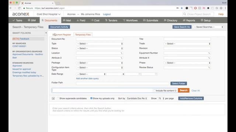Open the Field menu
236x132 pixels.
point(81,21)
